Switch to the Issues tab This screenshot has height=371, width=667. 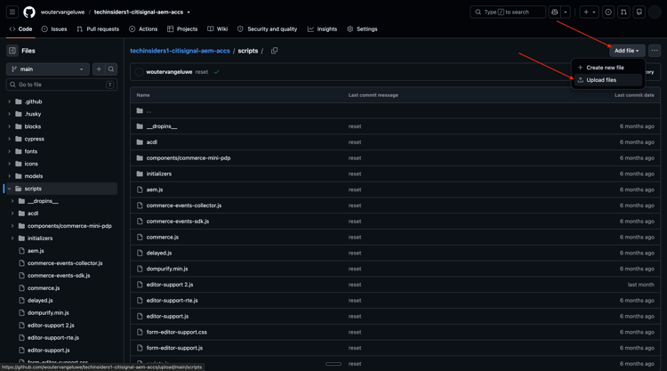tap(54, 29)
